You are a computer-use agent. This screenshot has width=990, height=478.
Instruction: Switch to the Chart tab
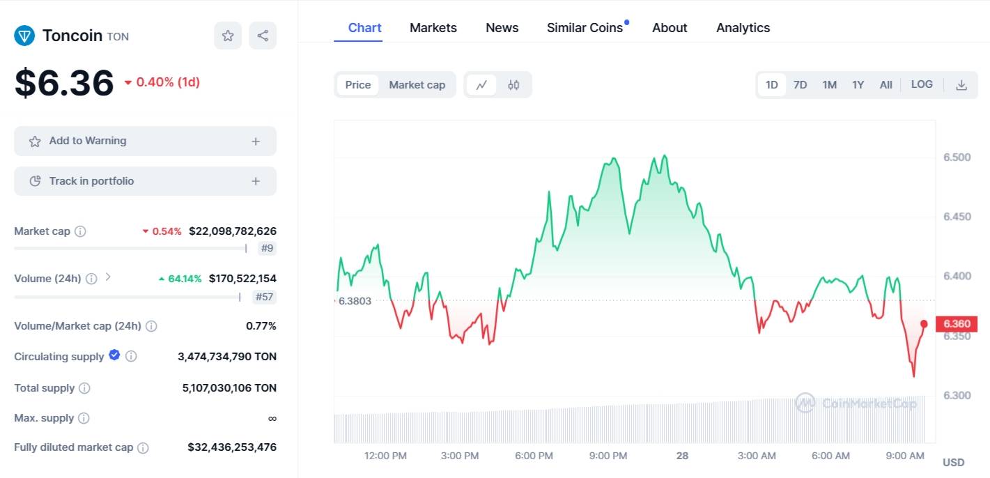[x=364, y=28]
